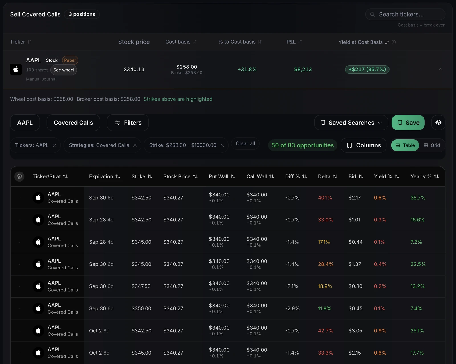Sort table by Stock Price
Image resolution: width=456 pixels, height=364 pixels.
(180, 176)
